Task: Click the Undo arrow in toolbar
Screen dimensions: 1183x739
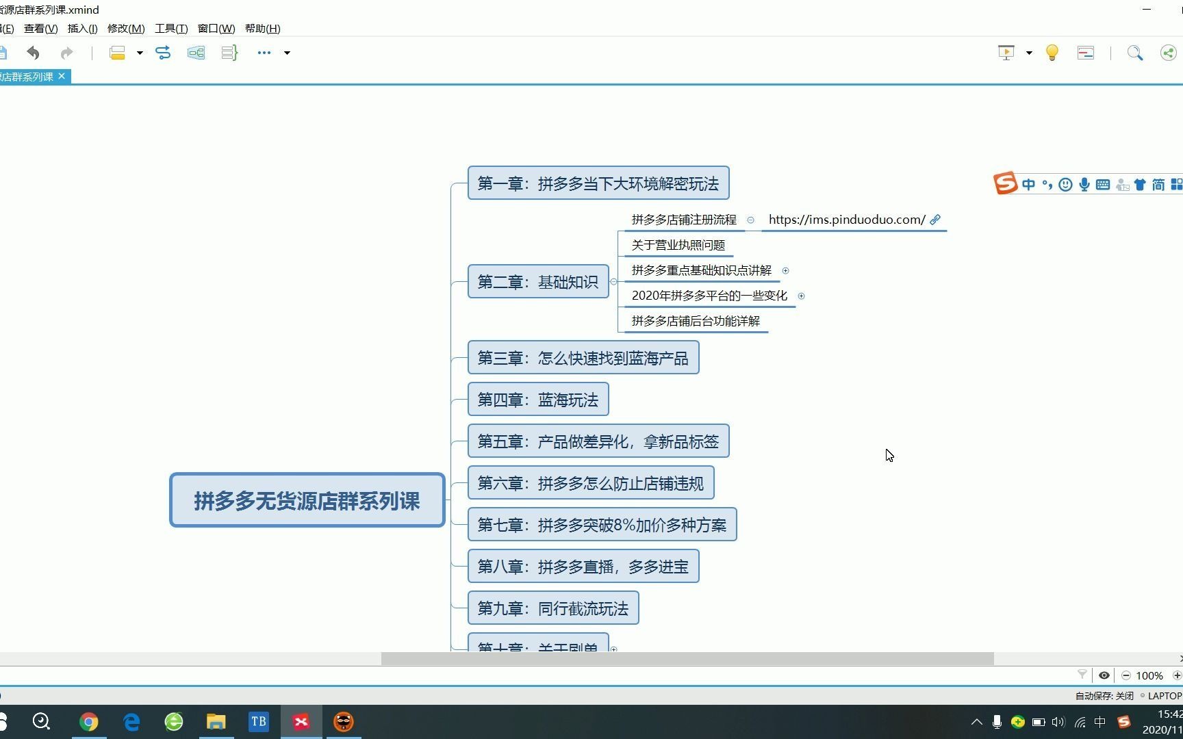Action: coord(33,53)
